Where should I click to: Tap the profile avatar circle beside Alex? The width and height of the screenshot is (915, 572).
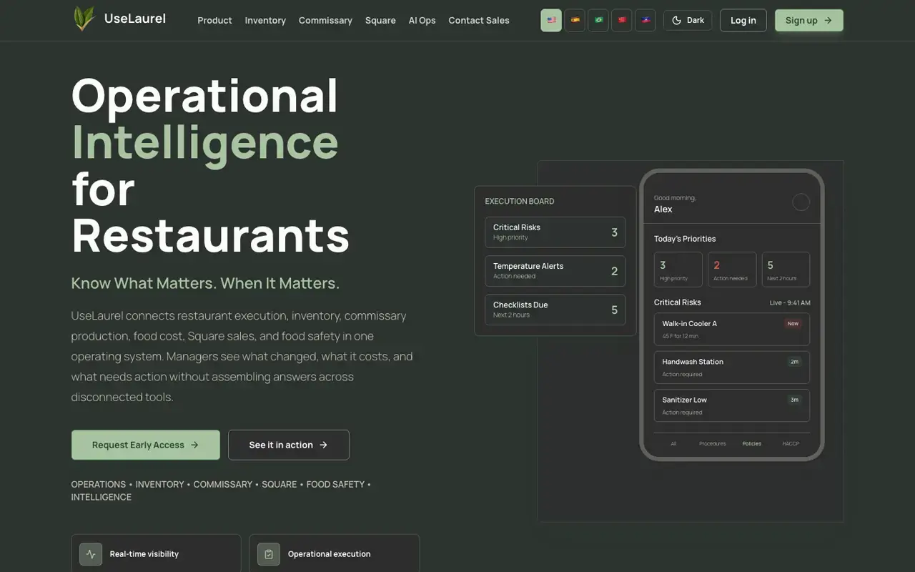click(x=801, y=202)
